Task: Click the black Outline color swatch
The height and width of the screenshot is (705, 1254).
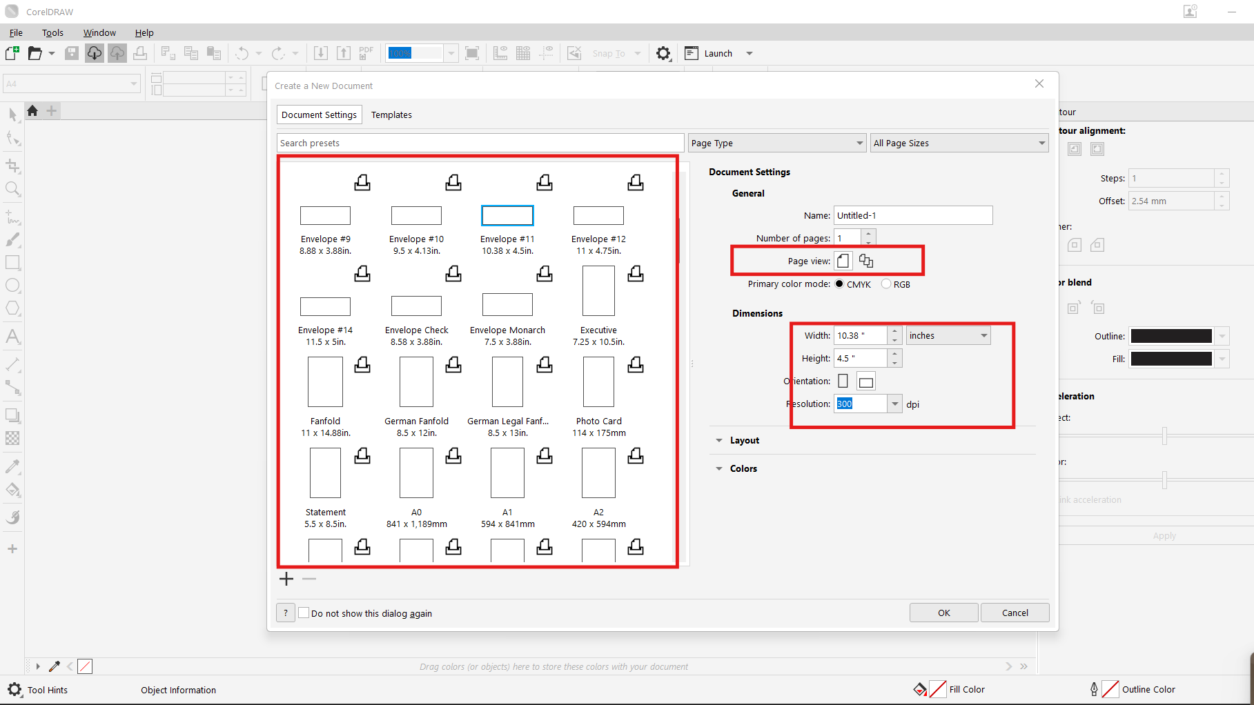Action: click(1171, 336)
